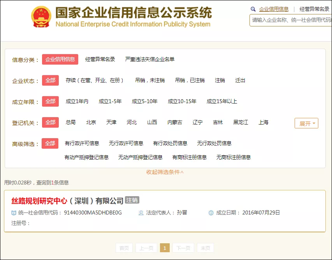The width and height of the screenshot is (332, 260).
Task: Filter by 存续（在营、开业、在册） status
Action: pos(95,81)
